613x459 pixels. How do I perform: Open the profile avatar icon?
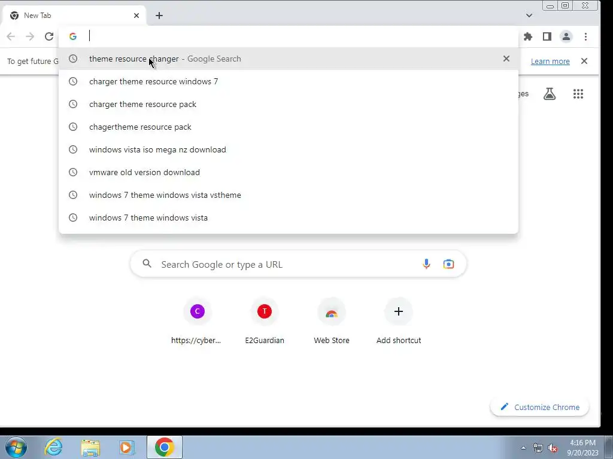[x=566, y=36]
